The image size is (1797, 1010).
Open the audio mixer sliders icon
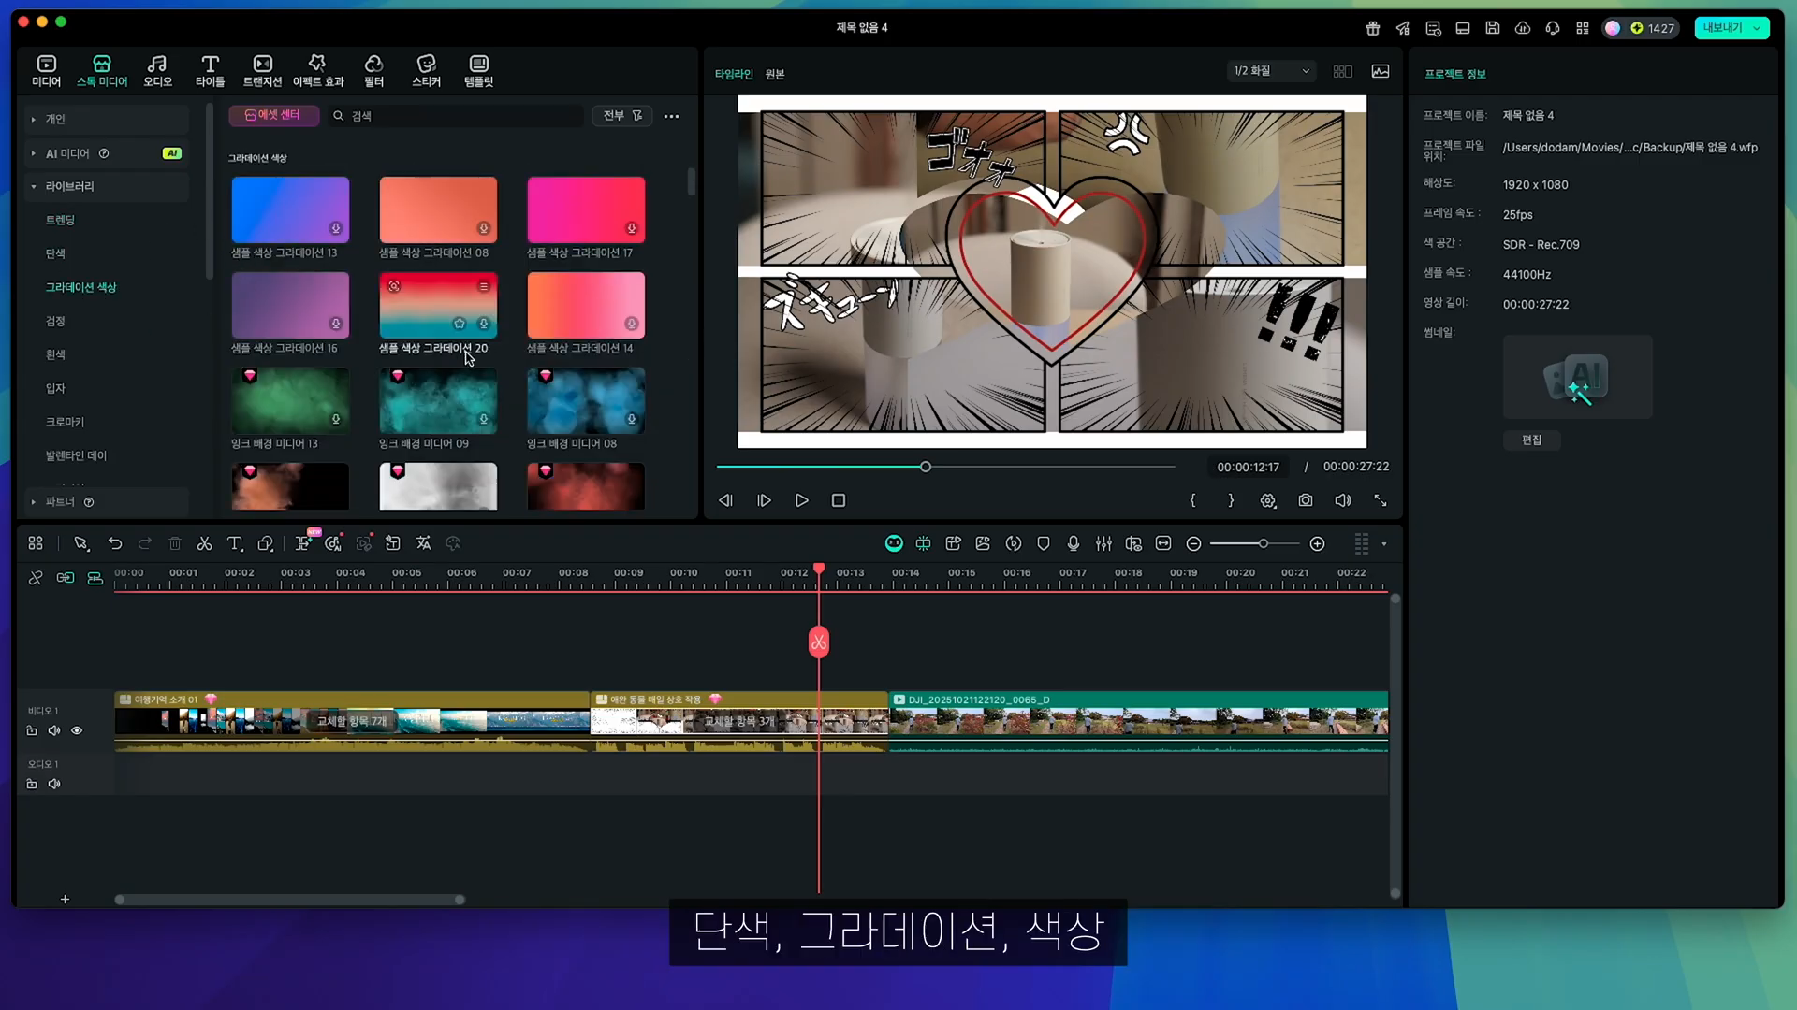[1103, 543]
